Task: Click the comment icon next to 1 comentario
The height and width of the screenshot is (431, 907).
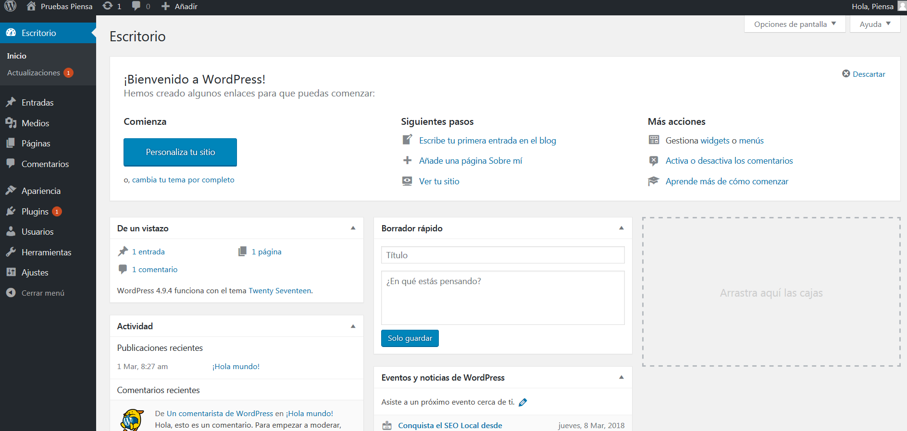Action: coord(123,269)
